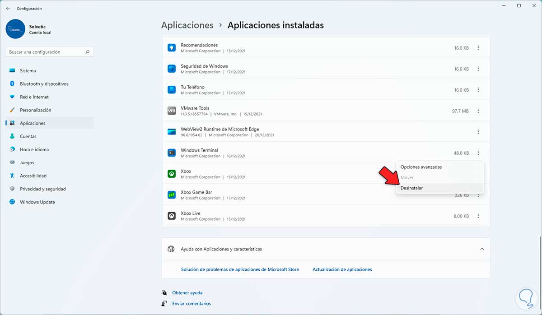Collapse the Ayuda con Aplicaciones section

(x=482, y=249)
